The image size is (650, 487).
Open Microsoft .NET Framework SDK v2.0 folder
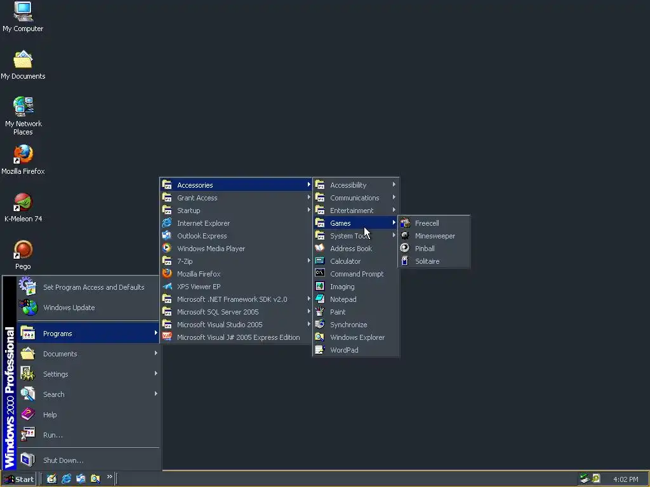pyautogui.click(x=236, y=299)
